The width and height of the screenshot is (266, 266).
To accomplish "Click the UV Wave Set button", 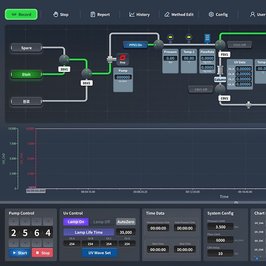I will pos(99,253).
